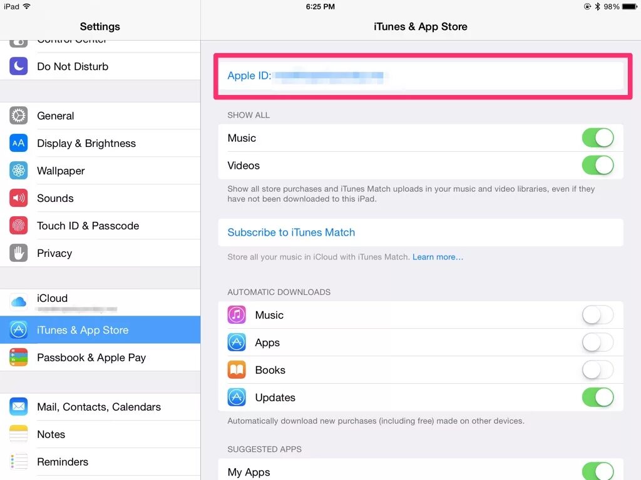Tap the AUTOMATIC DOWNLOADS section header
The image size is (641, 480).
tap(279, 292)
